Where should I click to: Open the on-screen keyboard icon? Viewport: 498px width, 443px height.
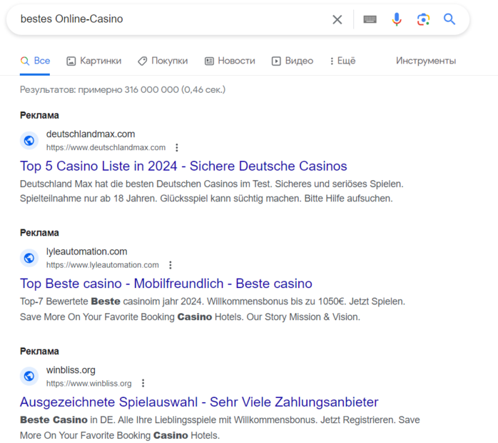370,19
